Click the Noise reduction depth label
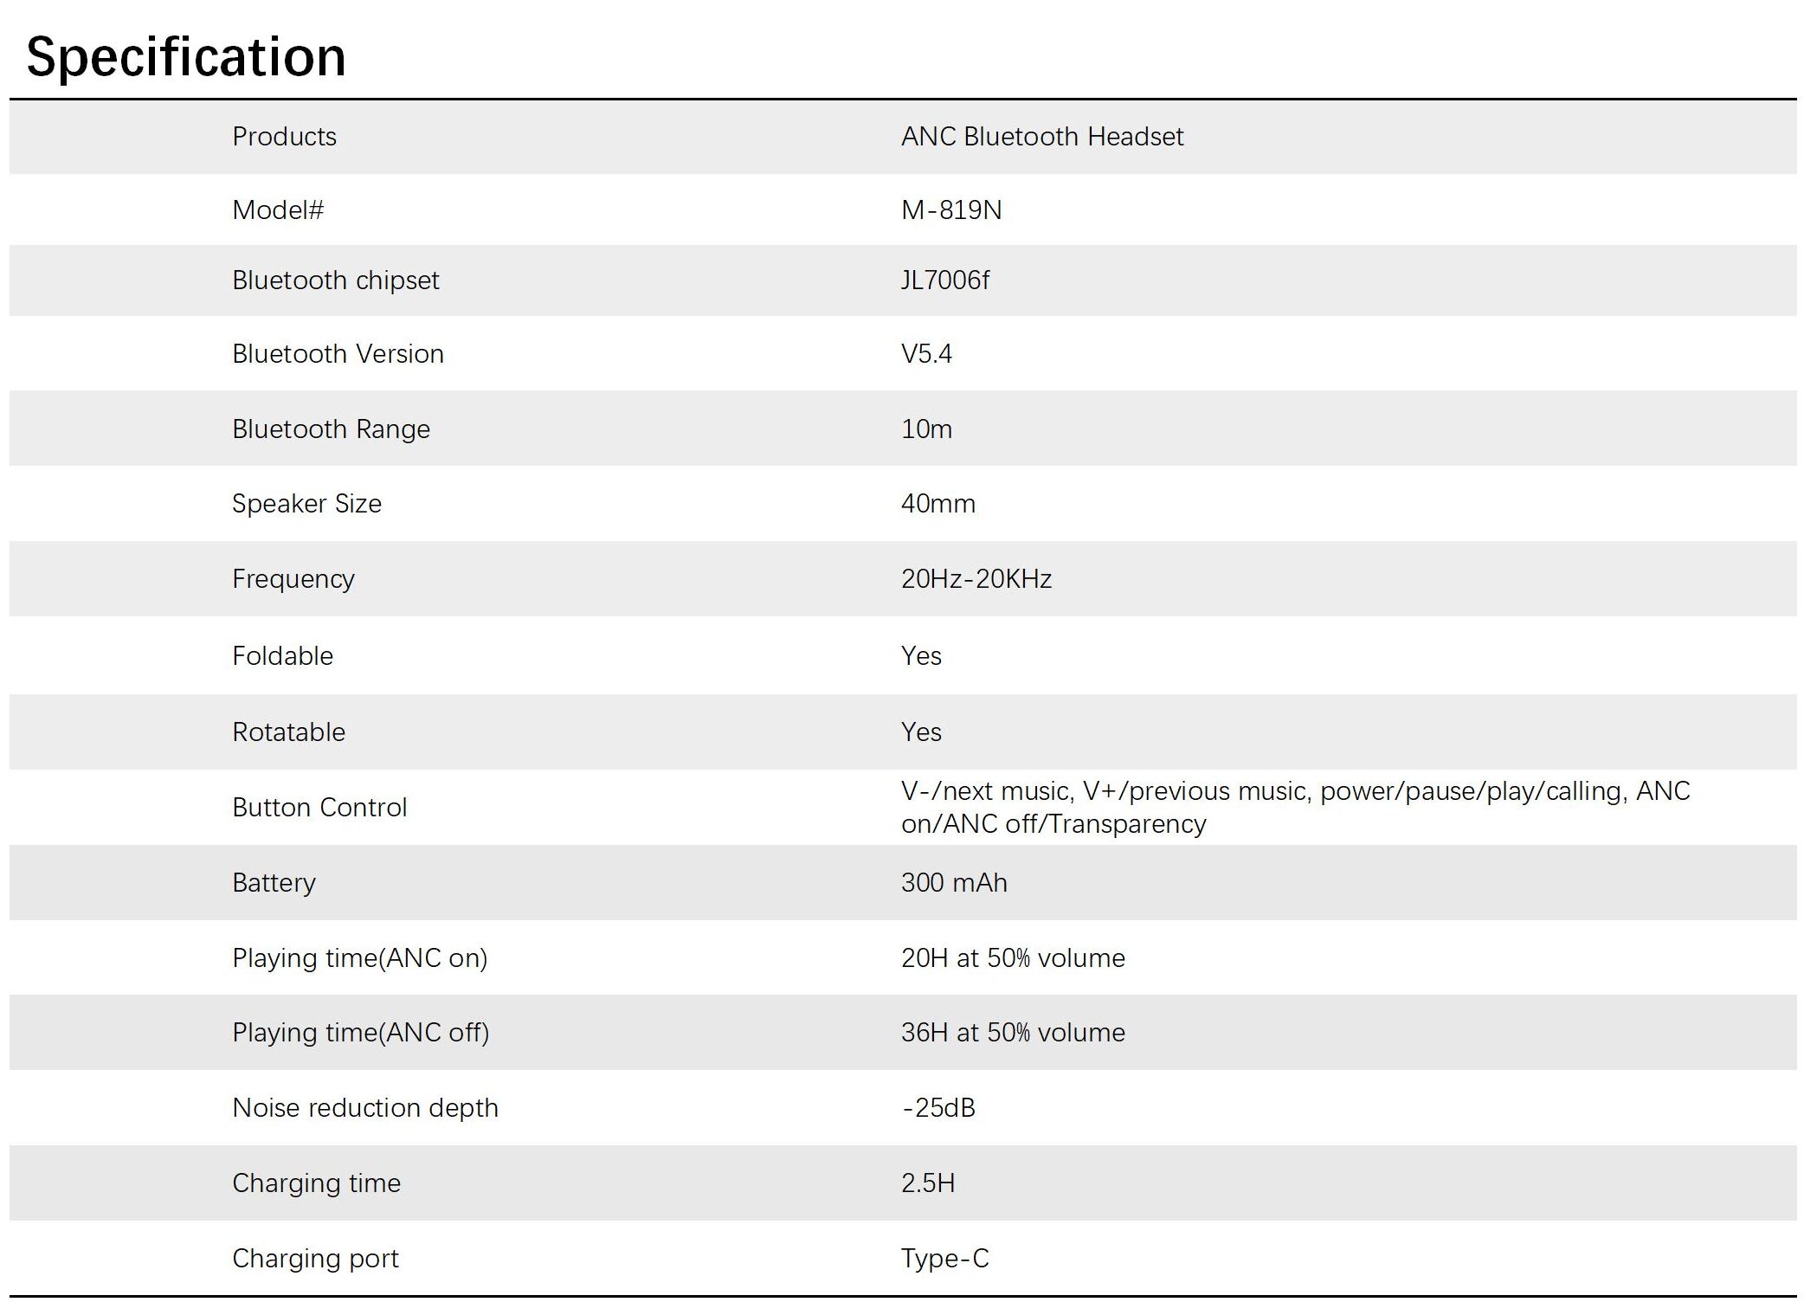1804x1302 pixels. tap(364, 1108)
